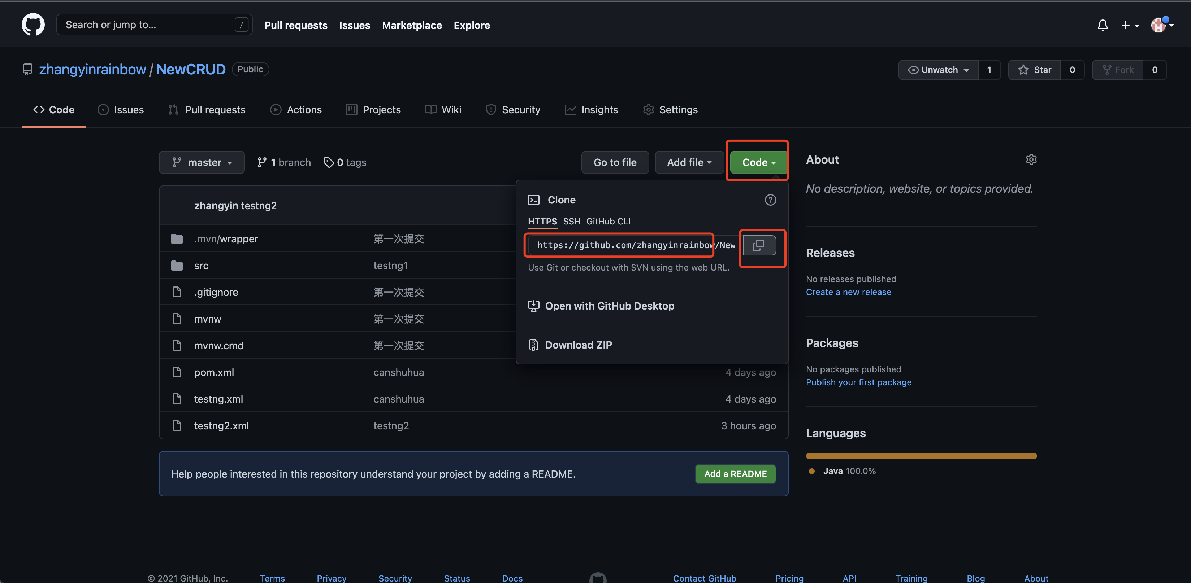The height and width of the screenshot is (583, 1191).
Task: Focus the Search or jump to field
Action: [x=148, y=25]
